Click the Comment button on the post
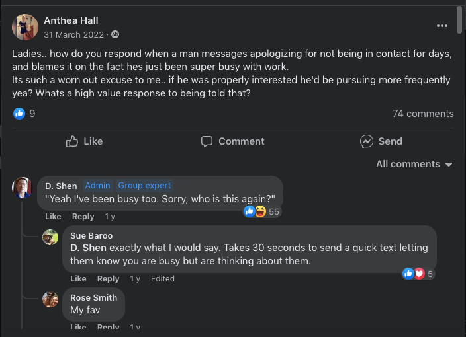 [232, 141]
